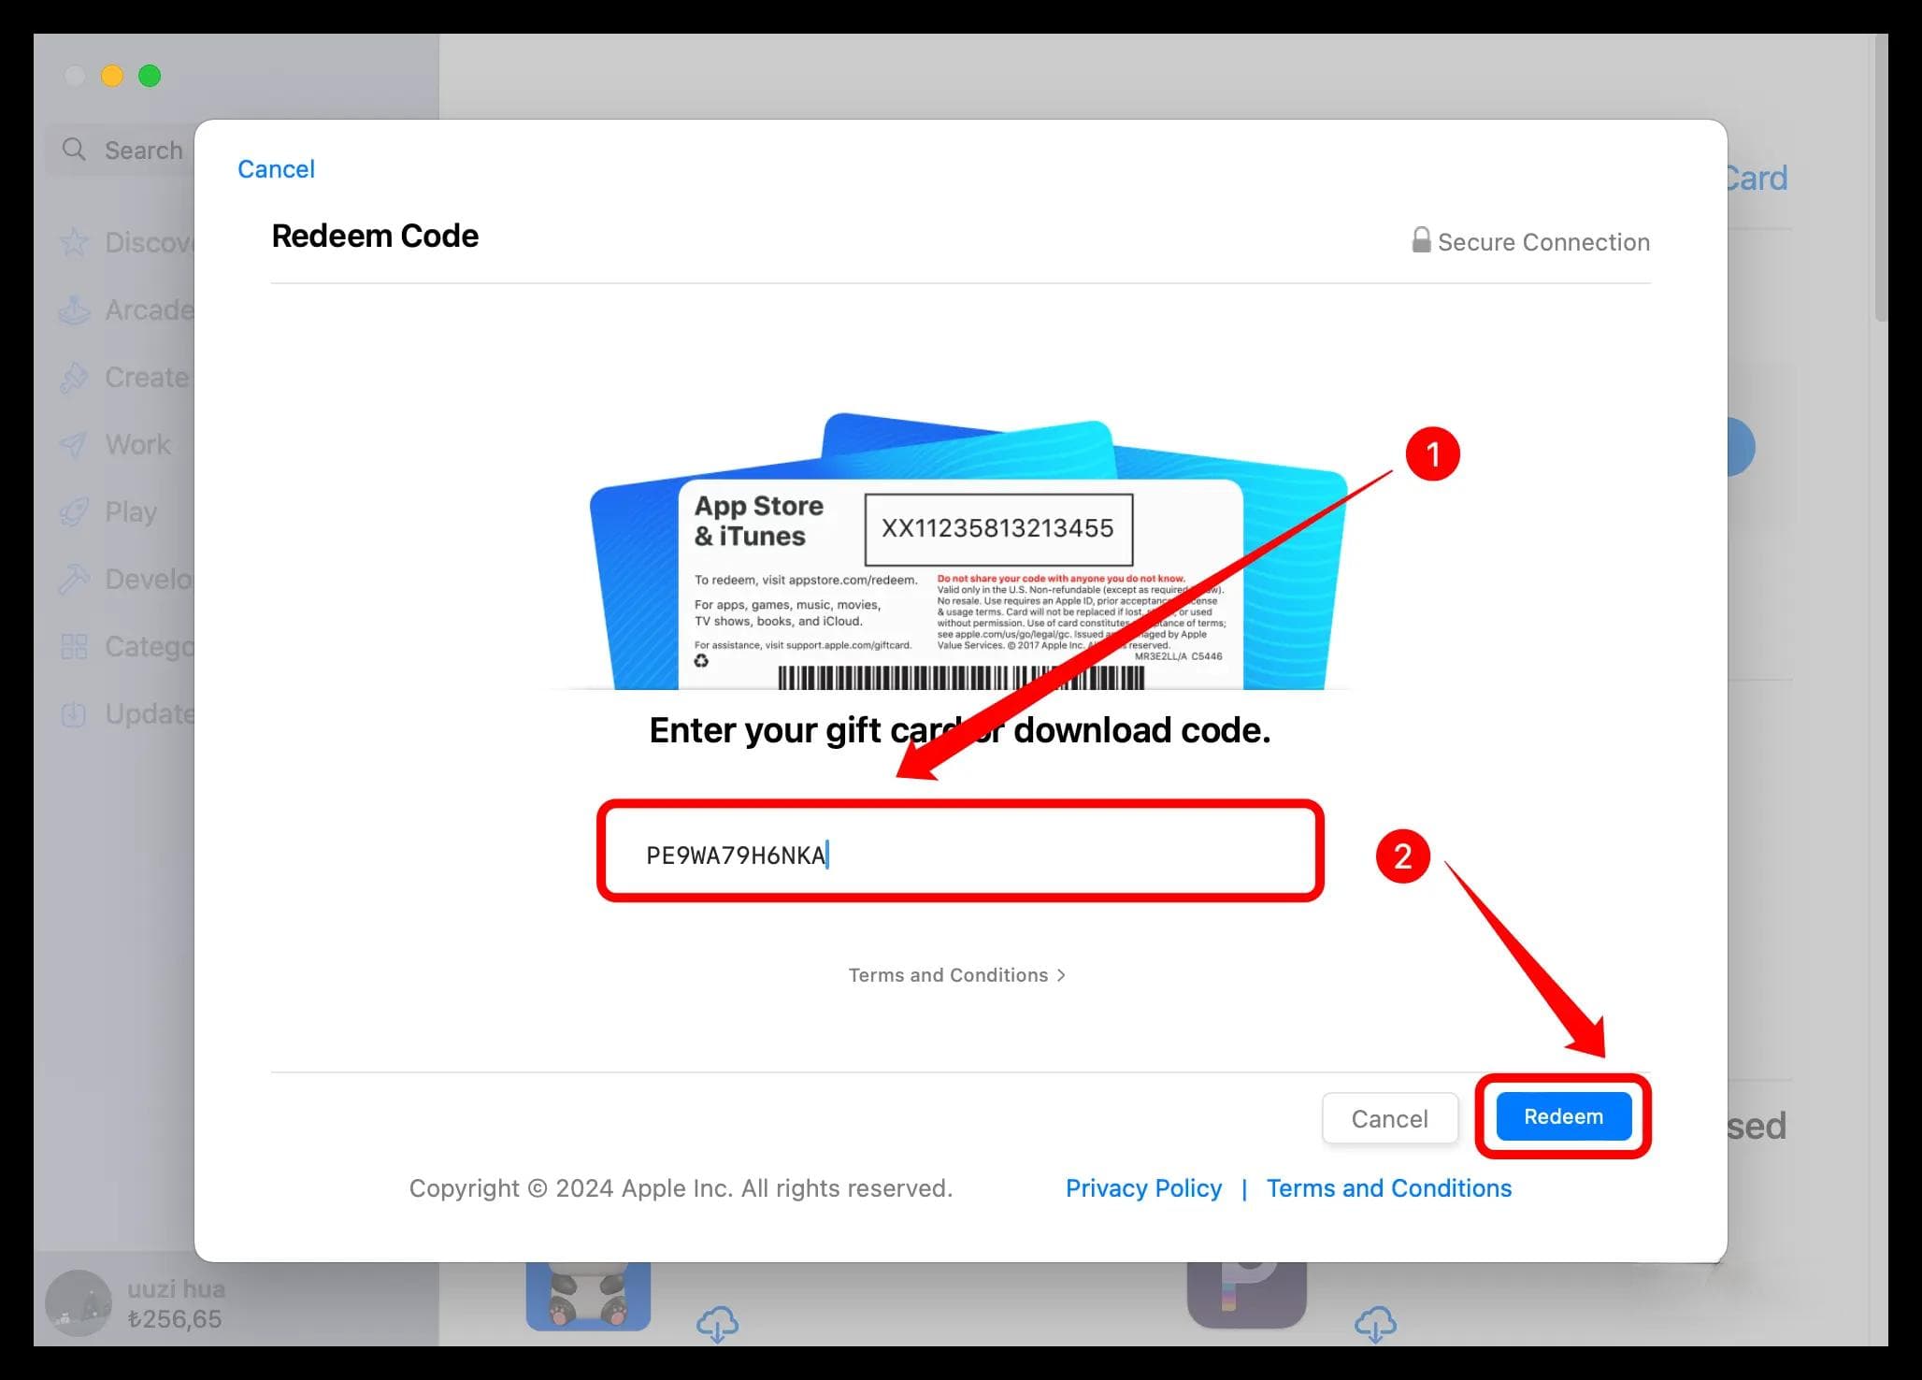Screen dimensions: 1922x1380
Task: Click the green zoom window button
Action: click(150, 76)
